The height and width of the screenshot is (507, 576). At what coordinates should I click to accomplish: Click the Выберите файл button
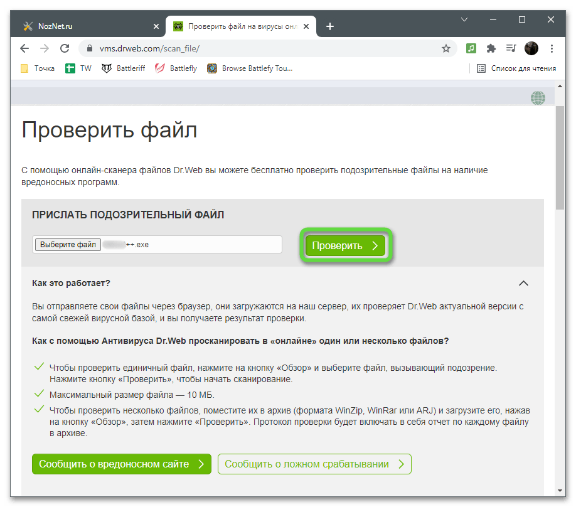[x=68, y=245]
